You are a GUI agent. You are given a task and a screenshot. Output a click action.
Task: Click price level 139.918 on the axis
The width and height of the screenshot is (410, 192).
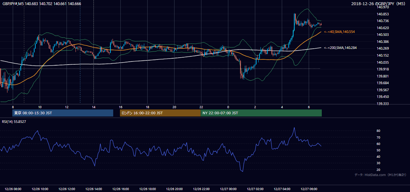coord(383,69)
